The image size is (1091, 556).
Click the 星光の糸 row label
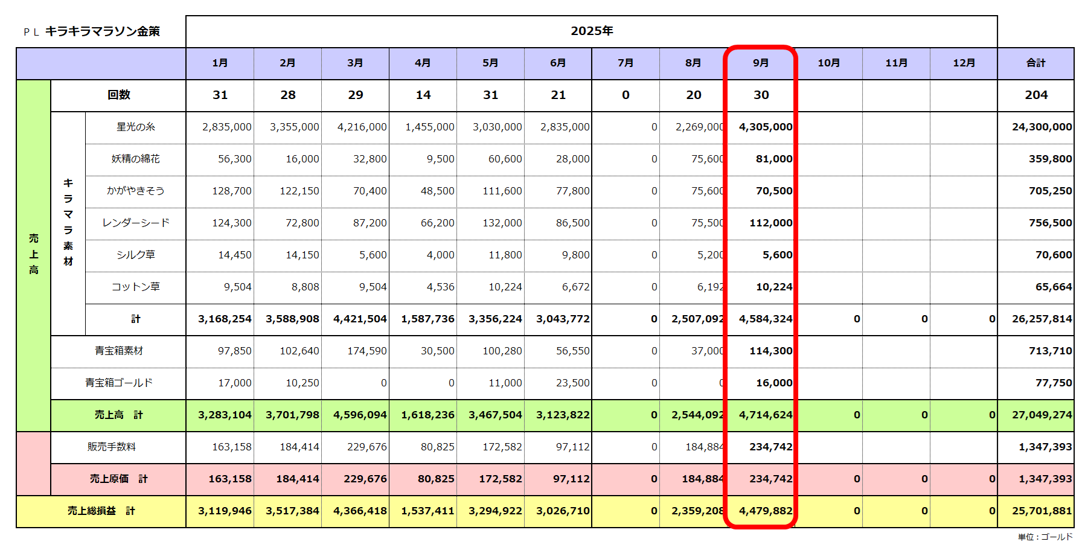(135, 127)
